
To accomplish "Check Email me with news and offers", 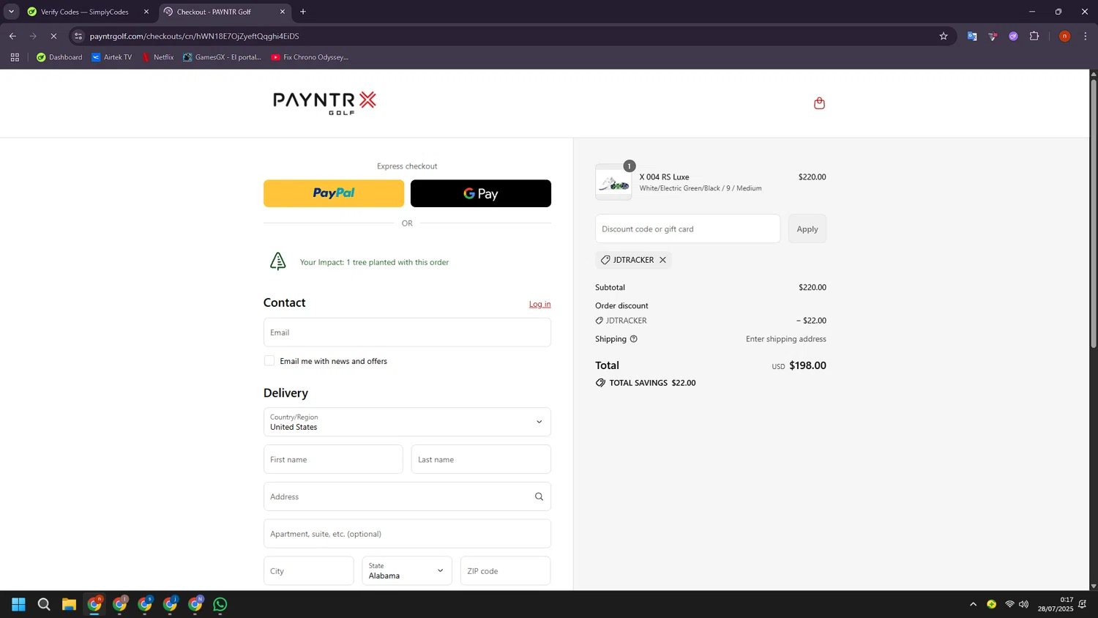I will click(x=269, y=361).
